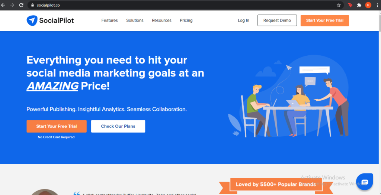Bookmark page with the star icon
The width and height of the screenshot is (381, 195).
339,5
